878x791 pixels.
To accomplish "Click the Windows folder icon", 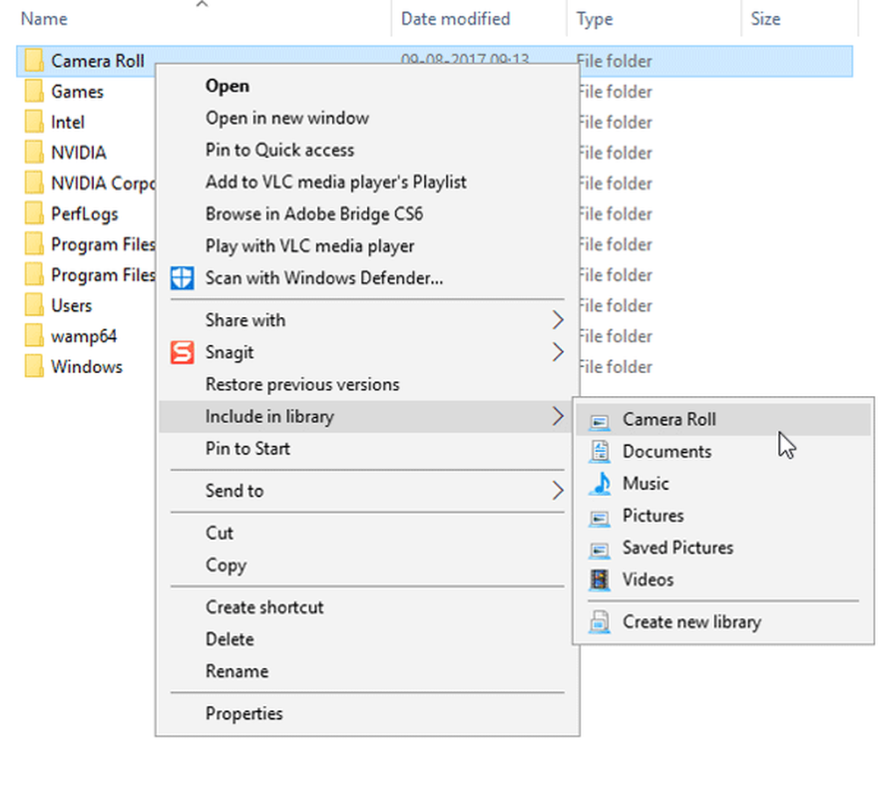I will click(x=33, y=367).
